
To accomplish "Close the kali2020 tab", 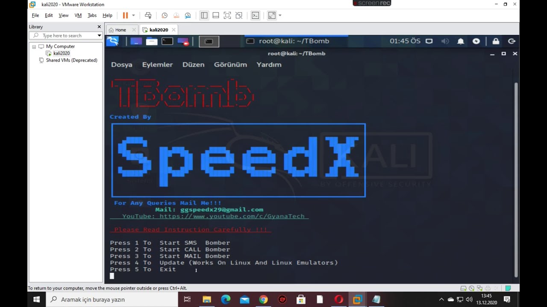I will (174, 30).
